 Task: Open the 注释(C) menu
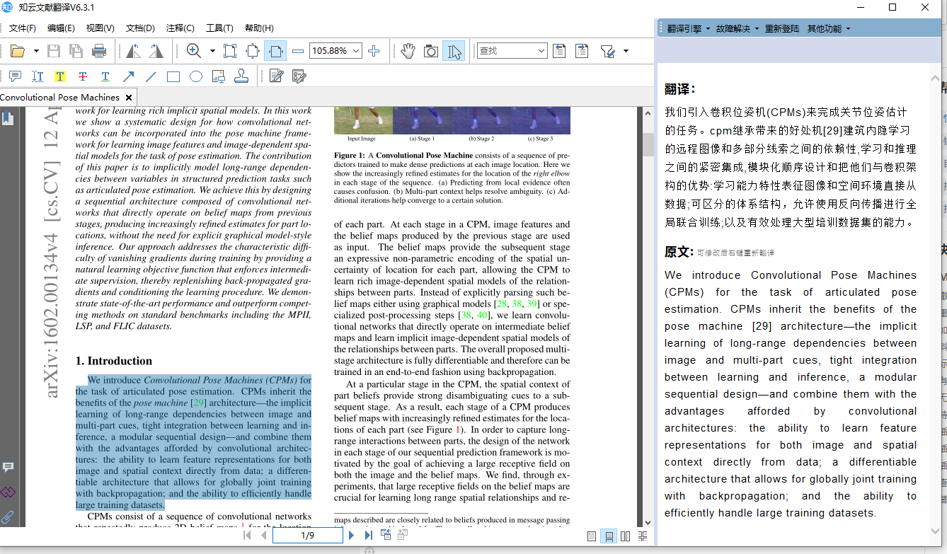point(180,28)
